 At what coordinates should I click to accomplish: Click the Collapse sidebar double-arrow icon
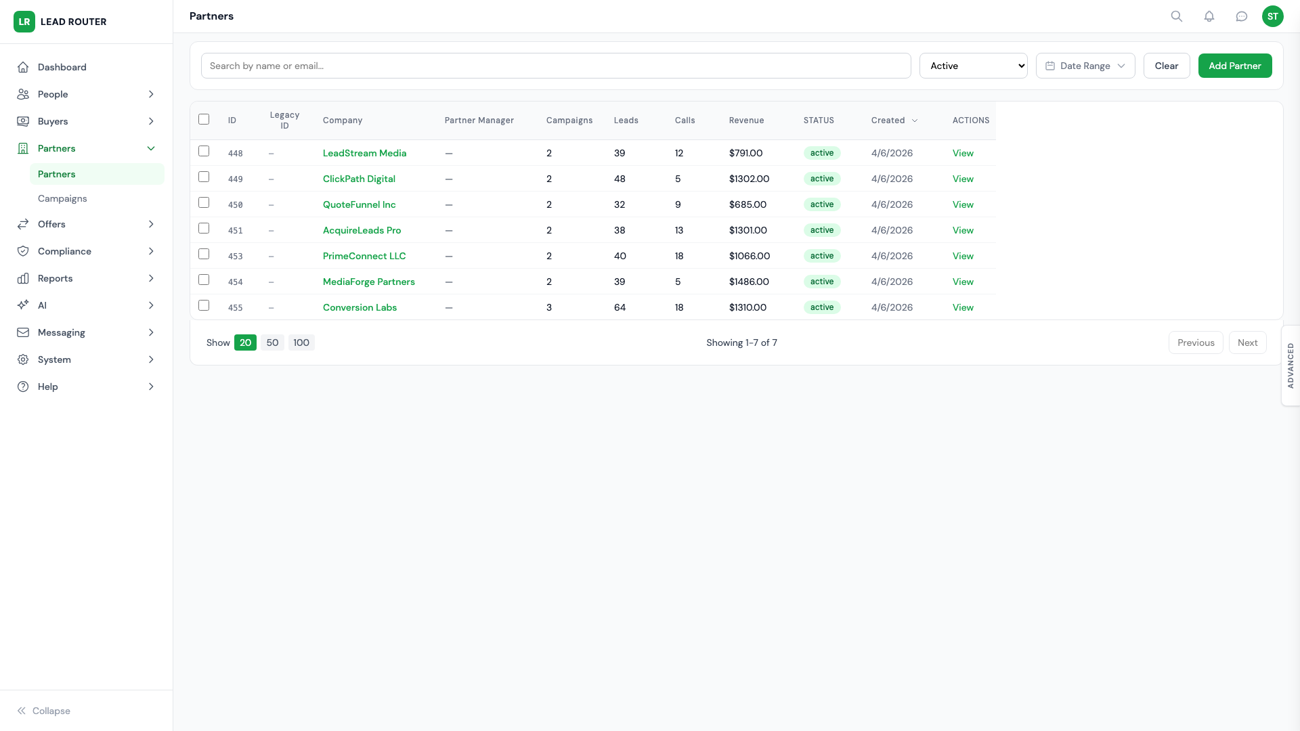click(x=22, y=711)
